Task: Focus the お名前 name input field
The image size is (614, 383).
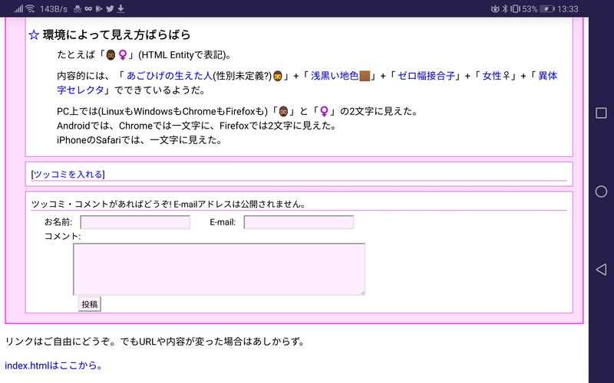Action: pos(135,222)
